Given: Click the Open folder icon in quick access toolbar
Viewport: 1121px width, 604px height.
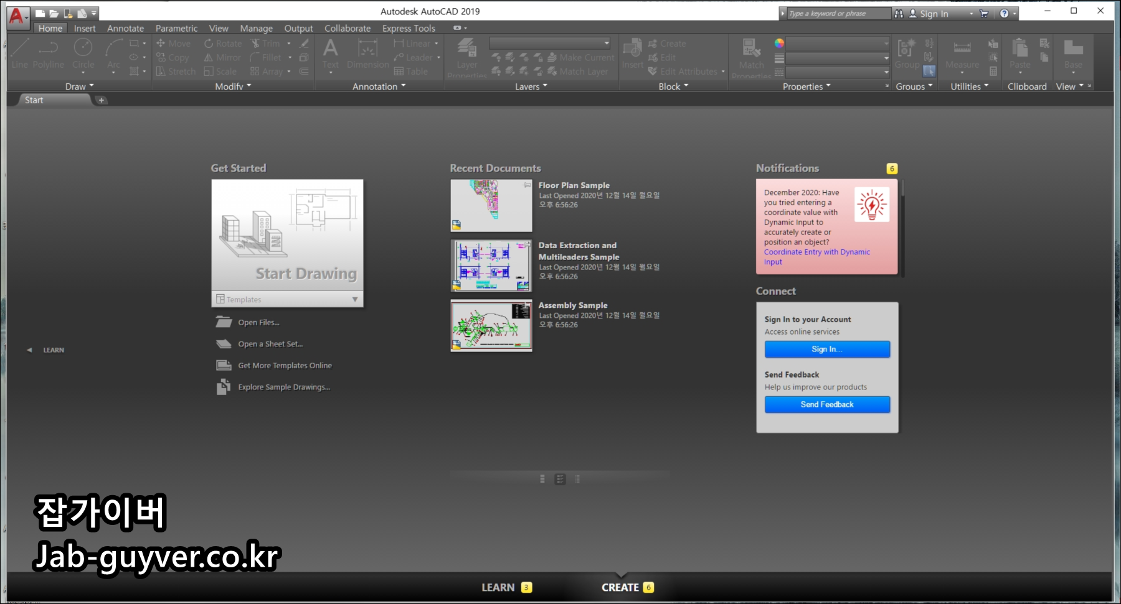Looking at the screenshot, I should click(x=54, y=13).
